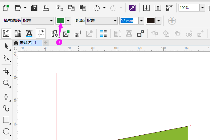210x140 pixels.
Task: Click the black outline color swatch
Action: (151, 21)
